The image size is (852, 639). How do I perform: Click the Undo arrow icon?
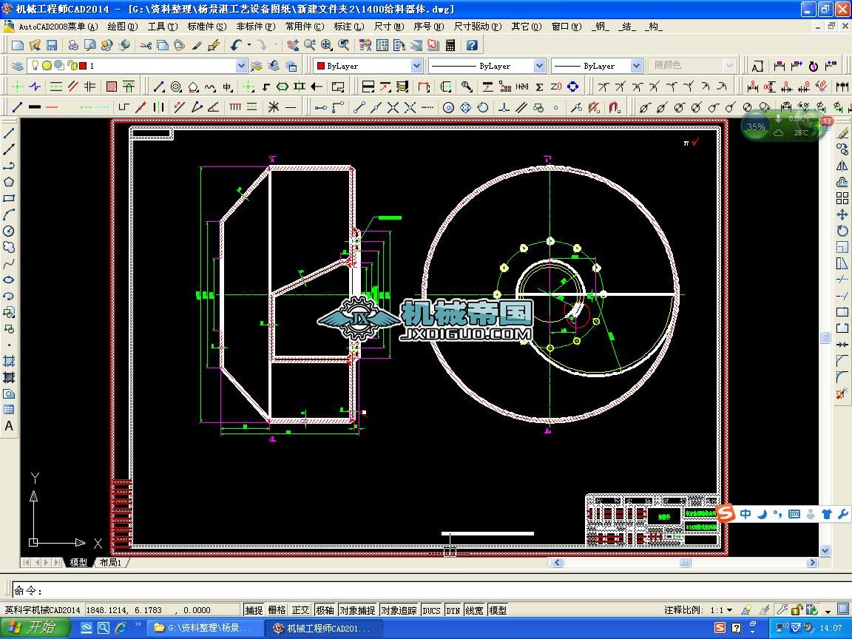[236, 45]
